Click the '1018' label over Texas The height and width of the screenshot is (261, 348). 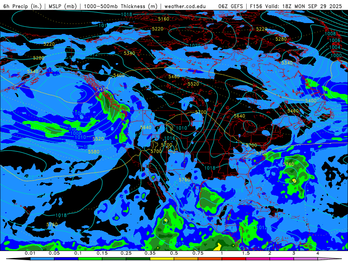coord(210,168)
